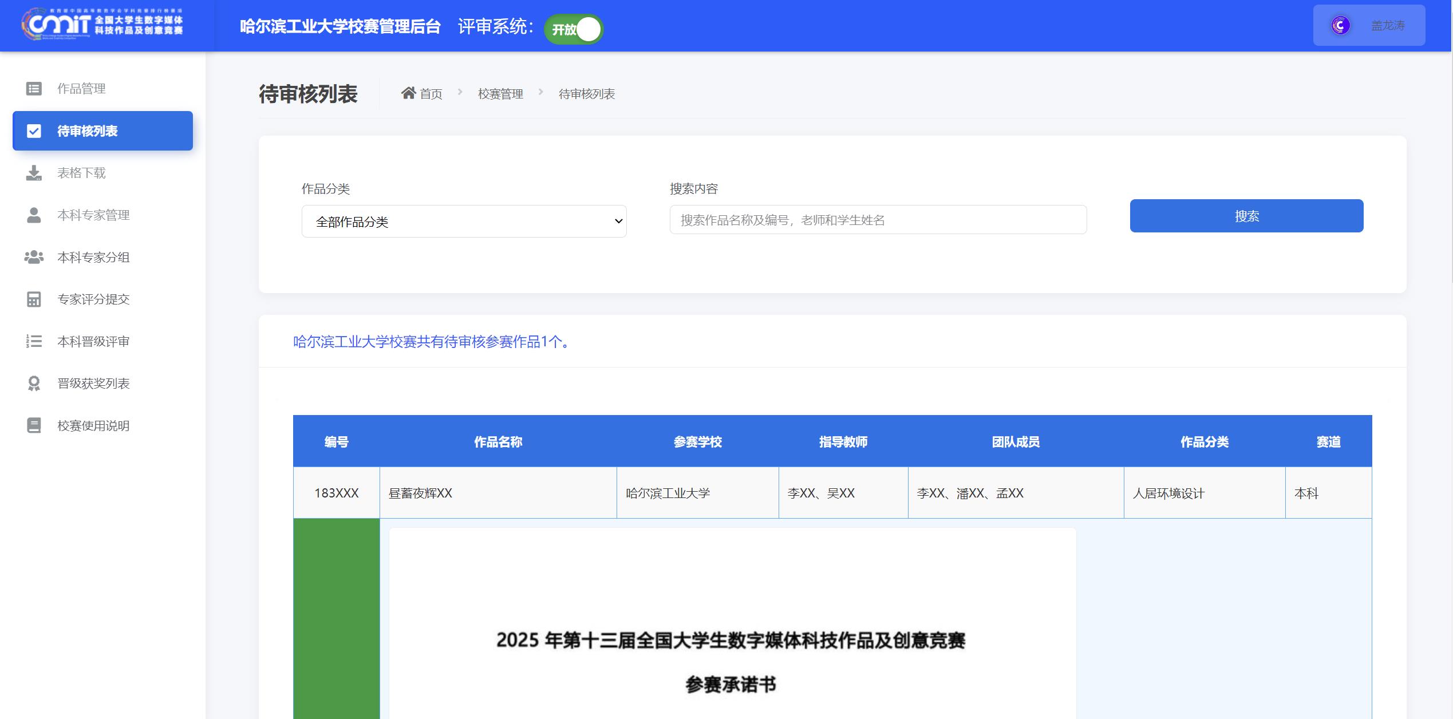Open 本科晋级评审 menu item
This screenshot has width=1453, height=719.
(x=102, y=342)
